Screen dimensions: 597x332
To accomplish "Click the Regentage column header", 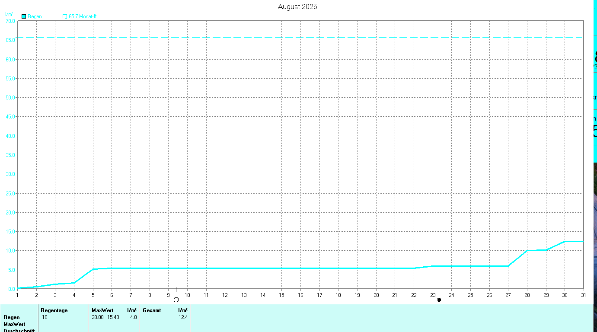I will (54, 310).
